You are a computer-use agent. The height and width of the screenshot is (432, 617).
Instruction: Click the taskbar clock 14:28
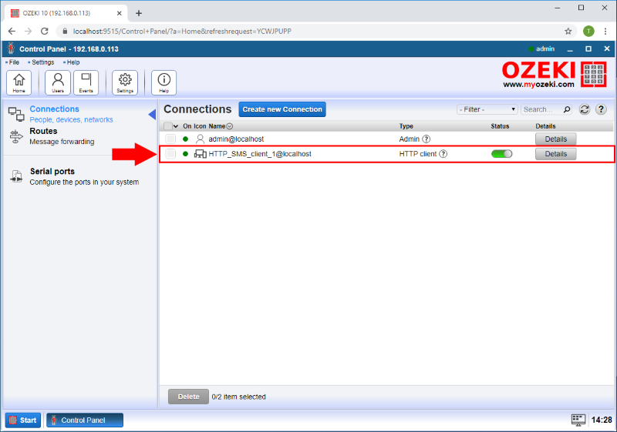click(602, 420)
